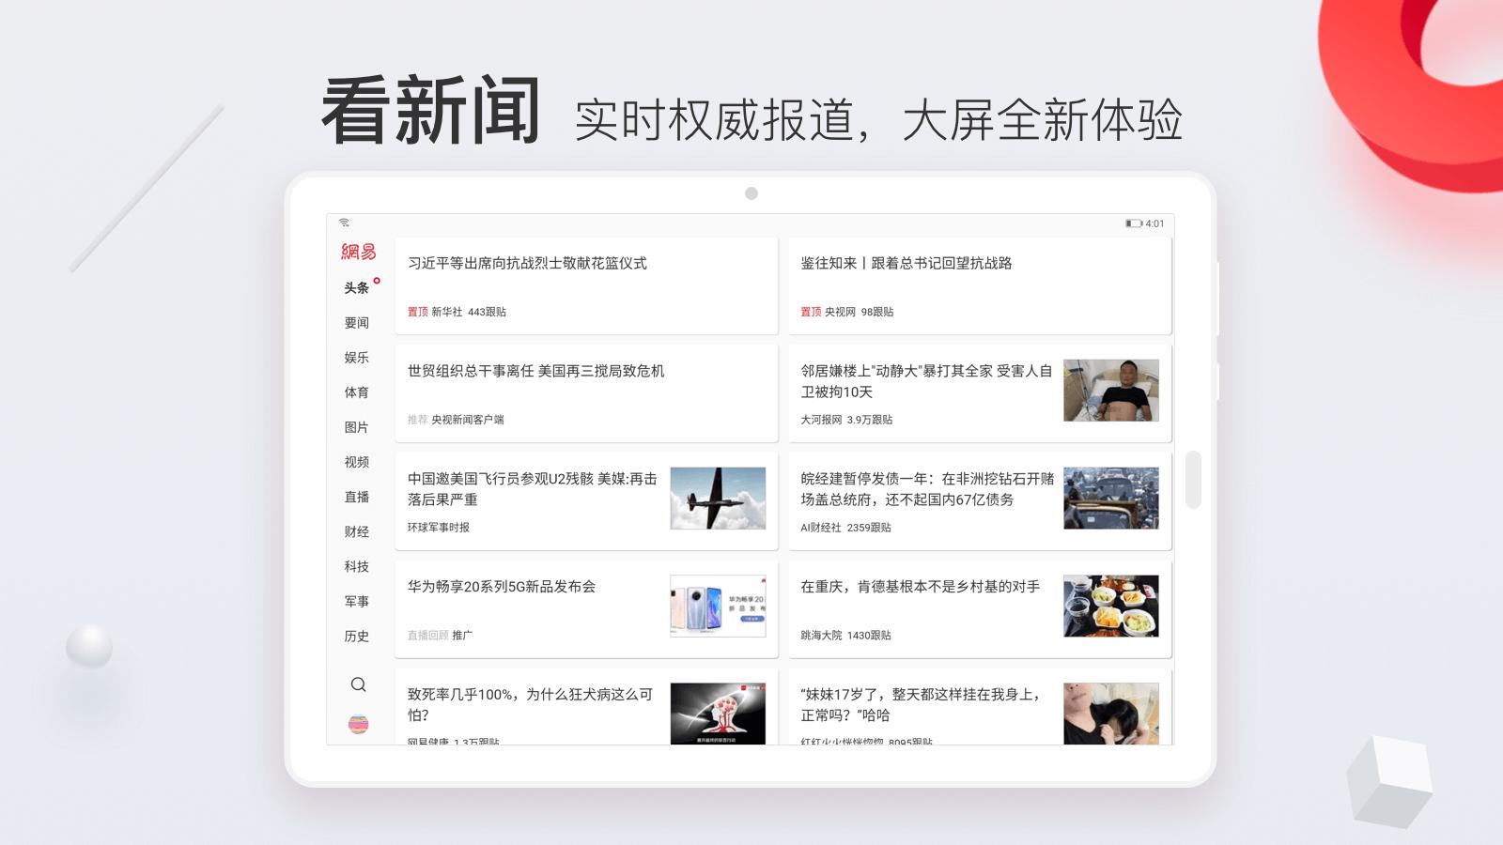
Task: Click source label AI财经社
Action: point(821,528)
